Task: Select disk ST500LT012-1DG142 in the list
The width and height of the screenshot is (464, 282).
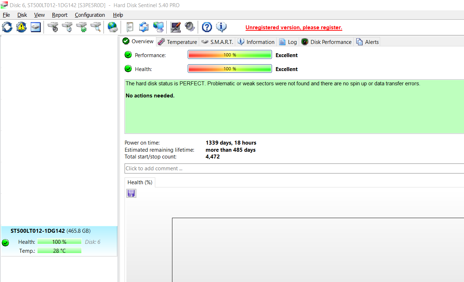Action: pyautogui.click(x=59, y=241)
